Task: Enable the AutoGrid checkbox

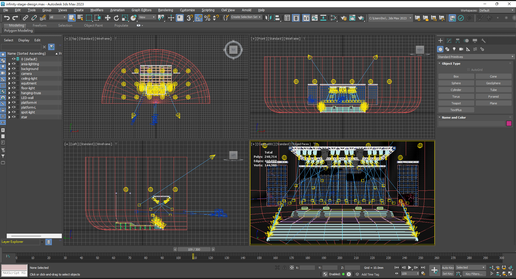Action: pos(468,70)
